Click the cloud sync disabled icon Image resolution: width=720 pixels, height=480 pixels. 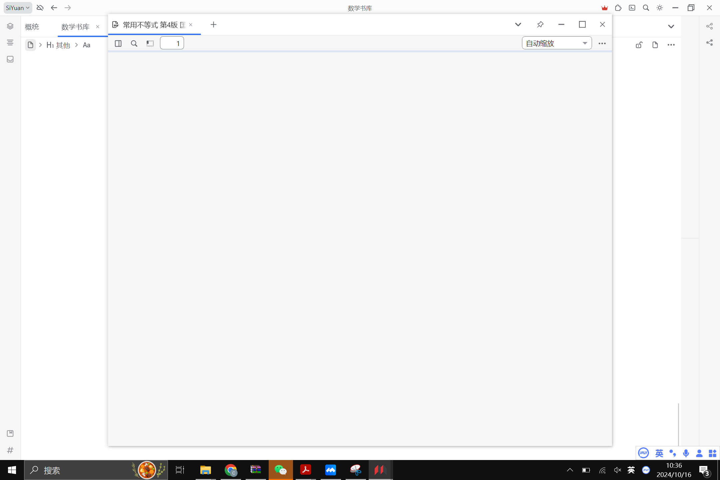40,8
